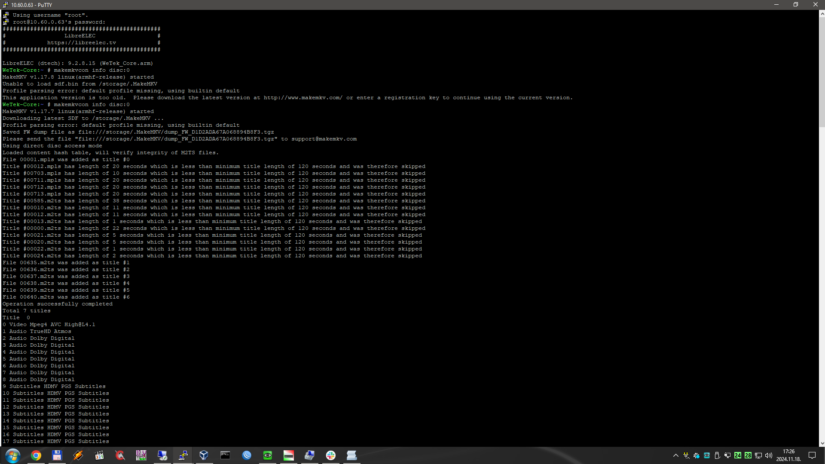
Task: Click '0 Video Mpeg4 AVC High@L4.1' line
Action: [x=49, y=325]
